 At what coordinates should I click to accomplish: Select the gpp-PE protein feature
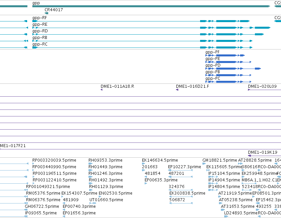(x=228, y=62)
